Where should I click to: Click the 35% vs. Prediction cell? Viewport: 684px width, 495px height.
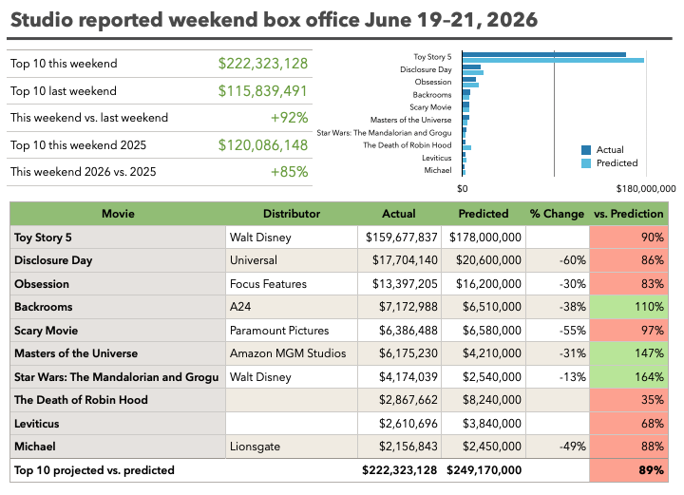(x=629, y=400)
